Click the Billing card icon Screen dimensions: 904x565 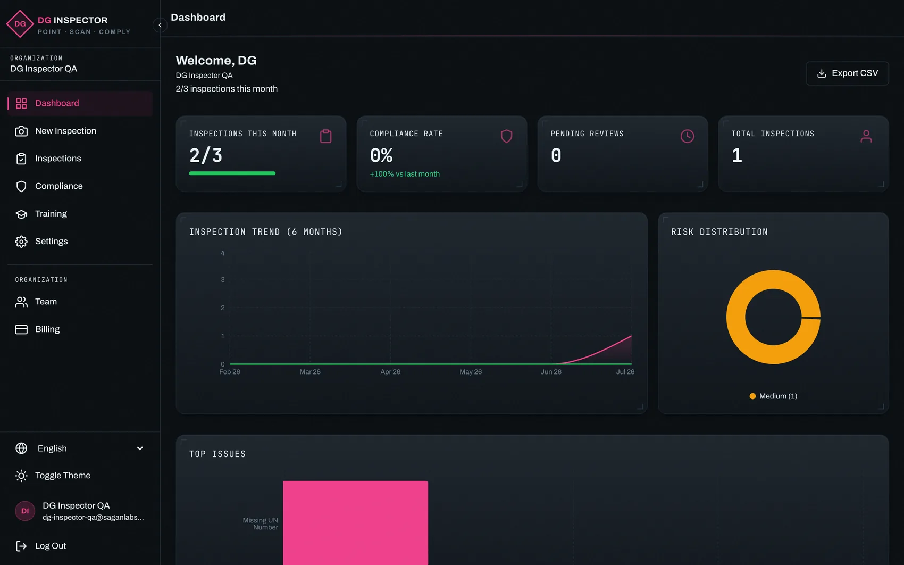click(21, 329)
